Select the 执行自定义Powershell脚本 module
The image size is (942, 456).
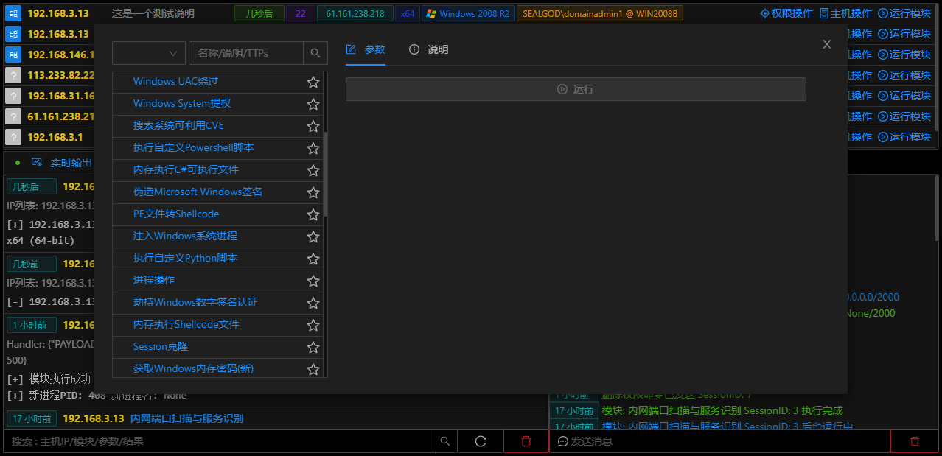pyautogui.click(x=193, y=148)
